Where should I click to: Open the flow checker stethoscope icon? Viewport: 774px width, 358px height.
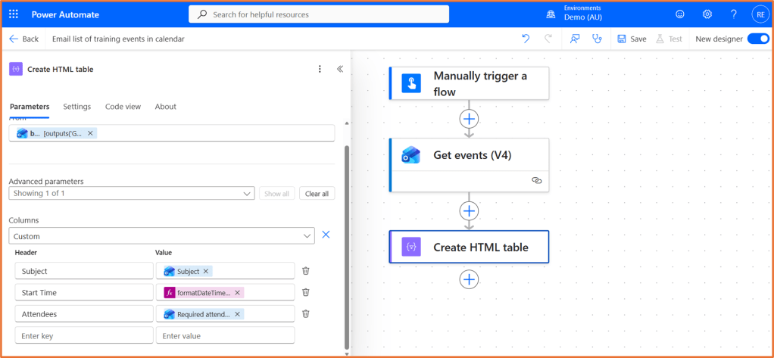click(597, 39)
